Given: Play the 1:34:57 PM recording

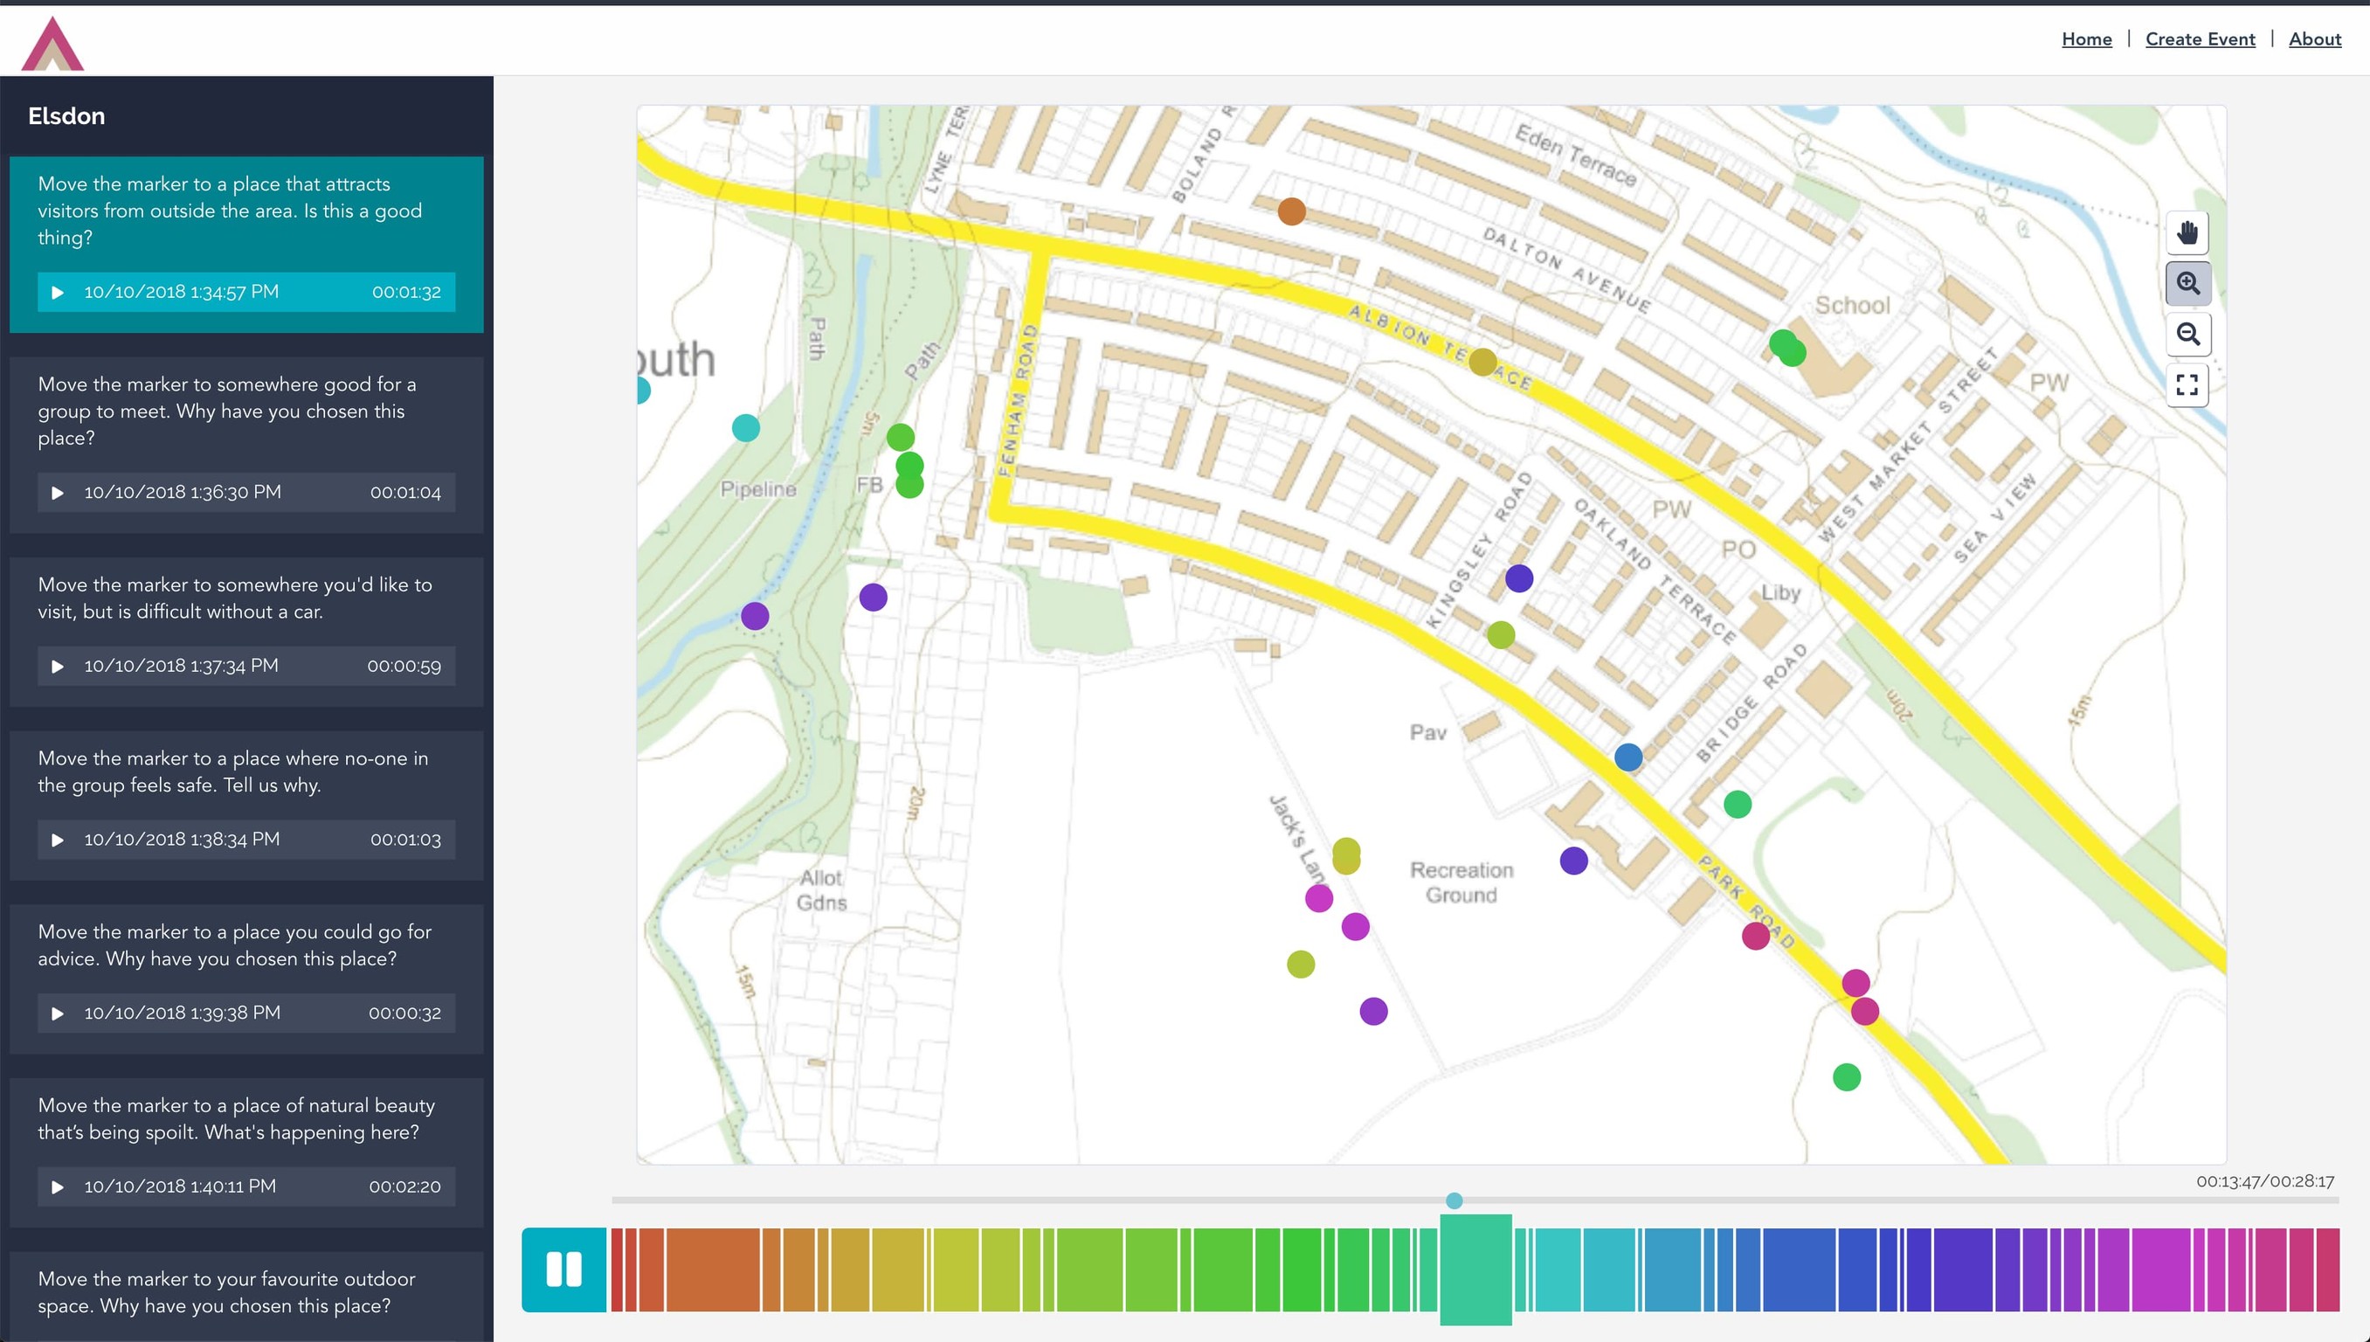Looking at the screenshot, I should point(59,292).
